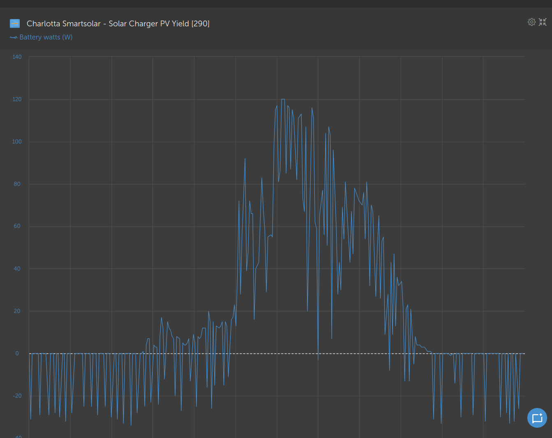The height and width of the screenshot is (438, 552).
Task: Click the 100 y-axis label
Action: 17,141
